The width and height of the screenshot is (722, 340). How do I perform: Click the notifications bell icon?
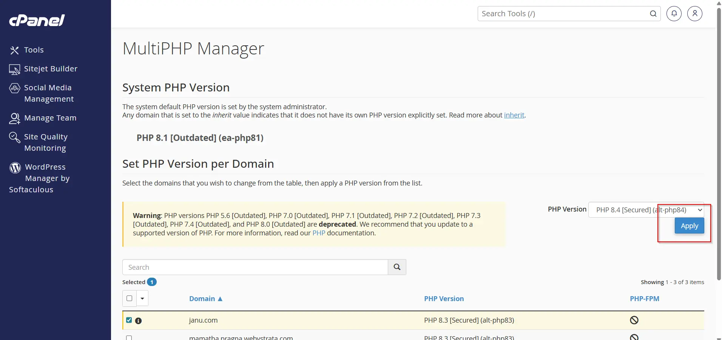[x=674, y=14]
